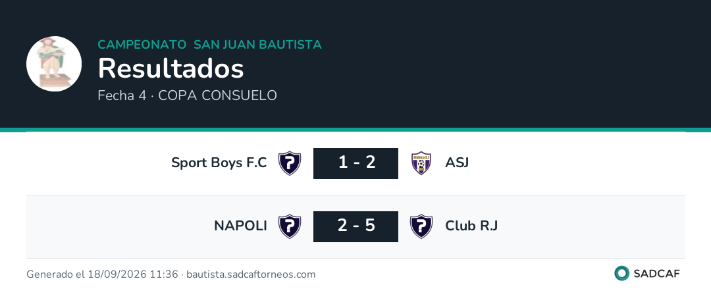Click Fecha 4 COPA CONSUELO subtitle
This screenshot has width=711, height=308.
click(187, 95)
